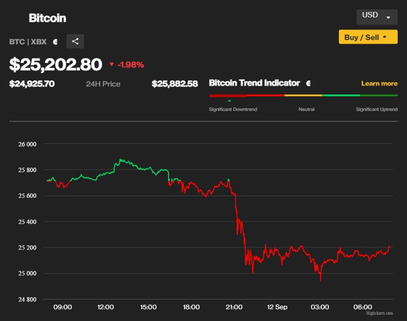Click green trend indicator pointer marker

(229, 101)
